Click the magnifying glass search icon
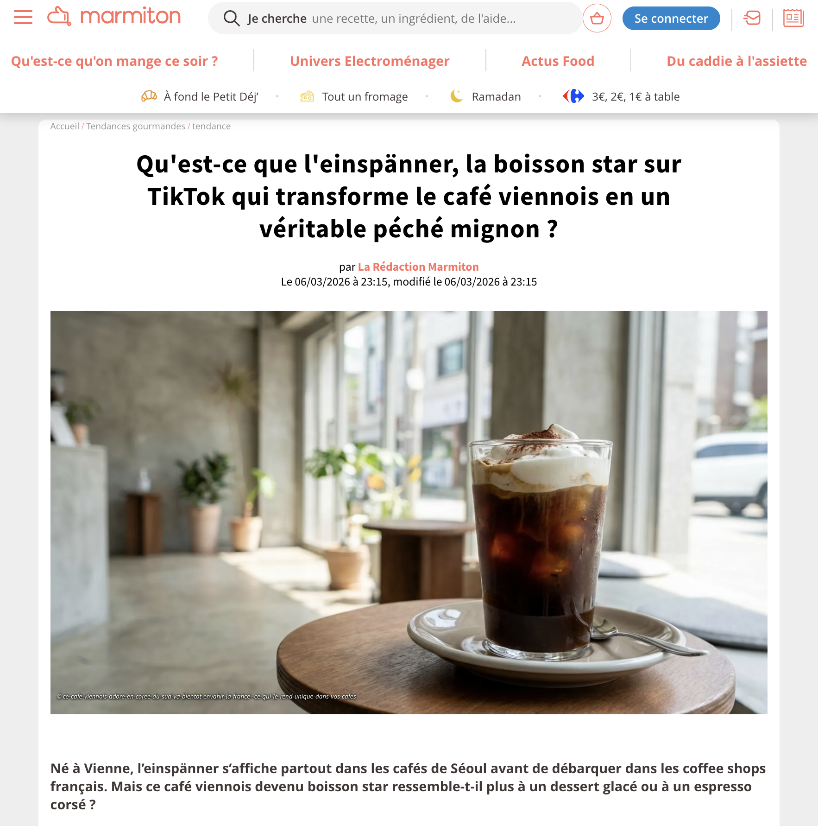The image size is (818, 826). pyautogui.click(x=231, y=19)
